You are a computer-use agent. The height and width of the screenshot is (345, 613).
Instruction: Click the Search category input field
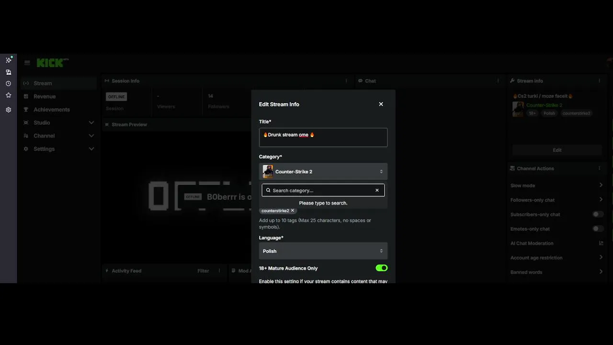323,190
